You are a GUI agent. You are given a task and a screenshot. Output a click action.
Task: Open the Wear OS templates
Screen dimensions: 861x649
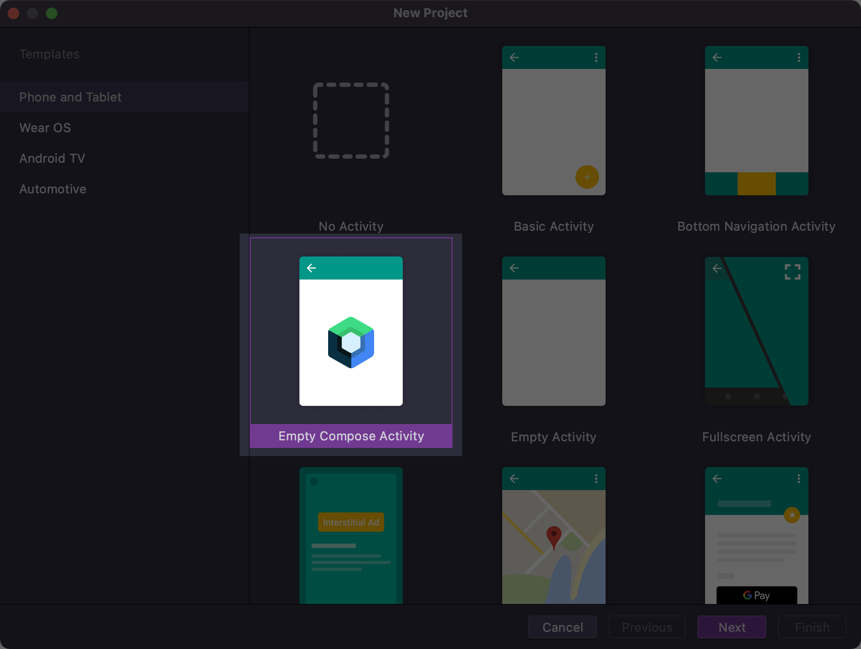pyautogui.click(x=124, y=128)
